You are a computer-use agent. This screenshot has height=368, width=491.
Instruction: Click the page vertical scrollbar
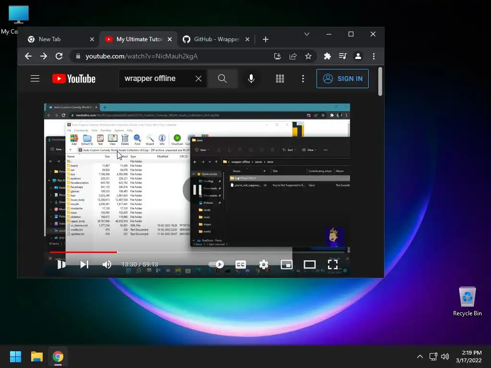point(380,81)
